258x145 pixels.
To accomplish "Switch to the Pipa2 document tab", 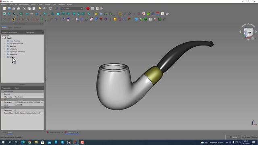I will tap(72, 133).
